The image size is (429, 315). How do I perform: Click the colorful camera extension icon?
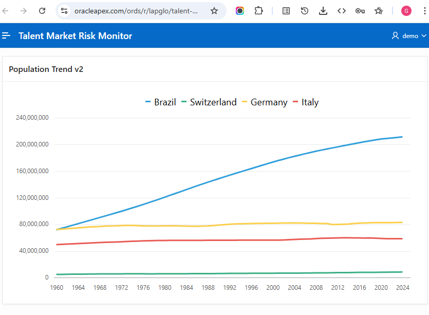tap(239, 10)
